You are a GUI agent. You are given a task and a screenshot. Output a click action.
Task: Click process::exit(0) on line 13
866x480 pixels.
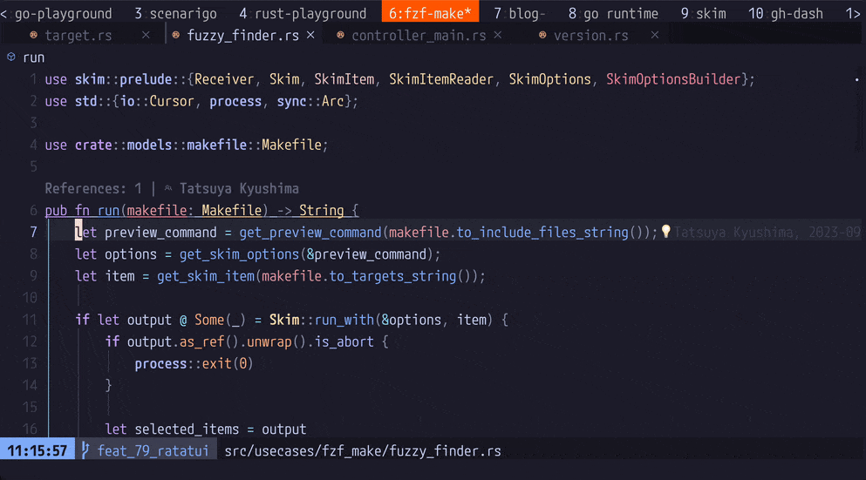(194, 363)
